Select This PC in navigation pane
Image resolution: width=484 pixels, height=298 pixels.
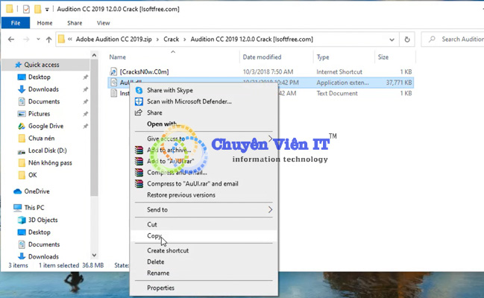[x=34, y=208]
